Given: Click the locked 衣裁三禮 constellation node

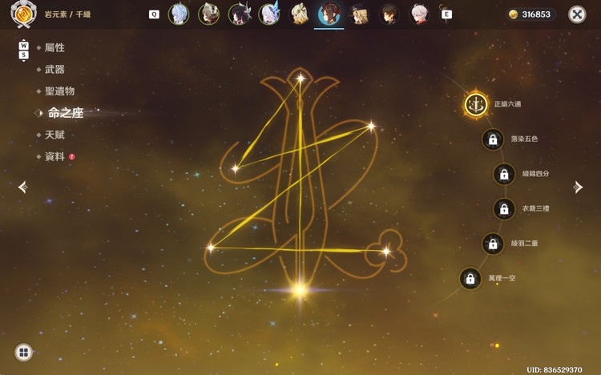Looking at the screenshot, I should pyautogui.click(x=504, y=209).
